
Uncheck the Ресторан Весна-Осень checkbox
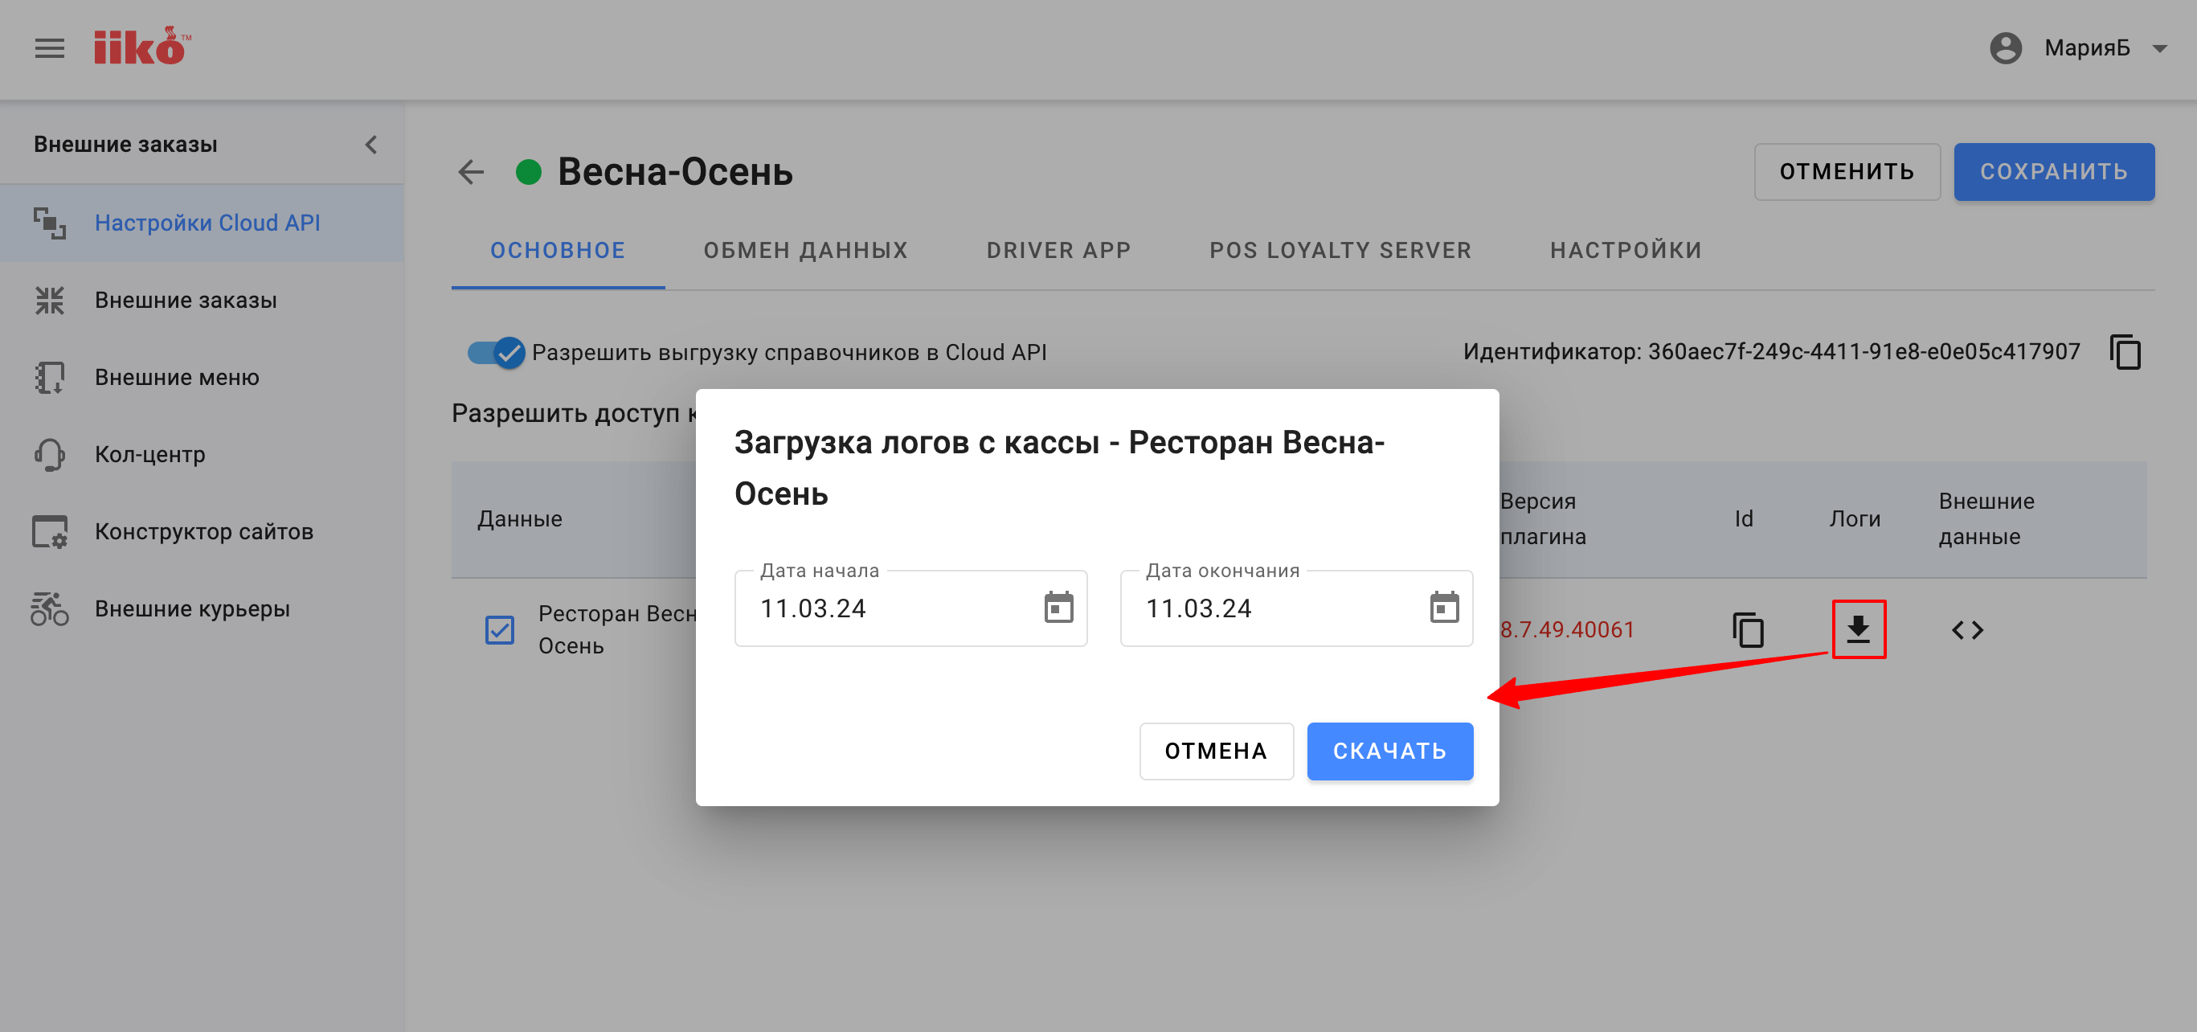click(500, 630)
